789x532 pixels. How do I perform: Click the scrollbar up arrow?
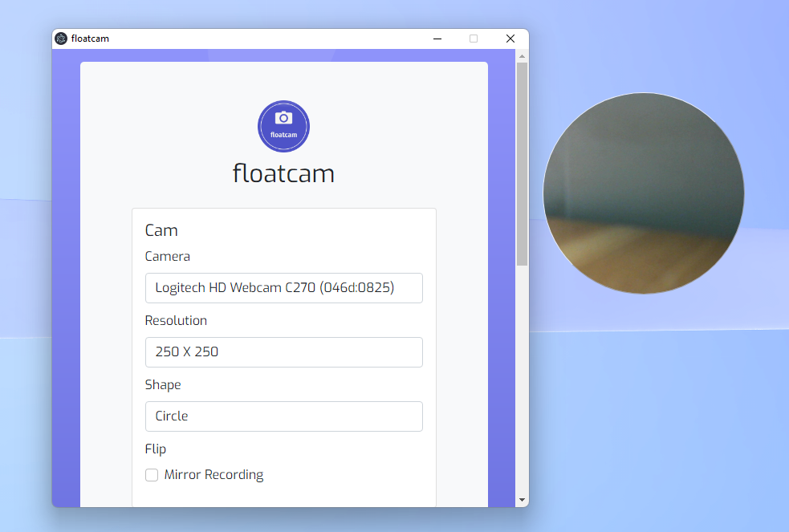[x=522, y=56]
